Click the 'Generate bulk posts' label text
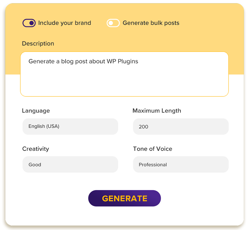 [151, 23]
